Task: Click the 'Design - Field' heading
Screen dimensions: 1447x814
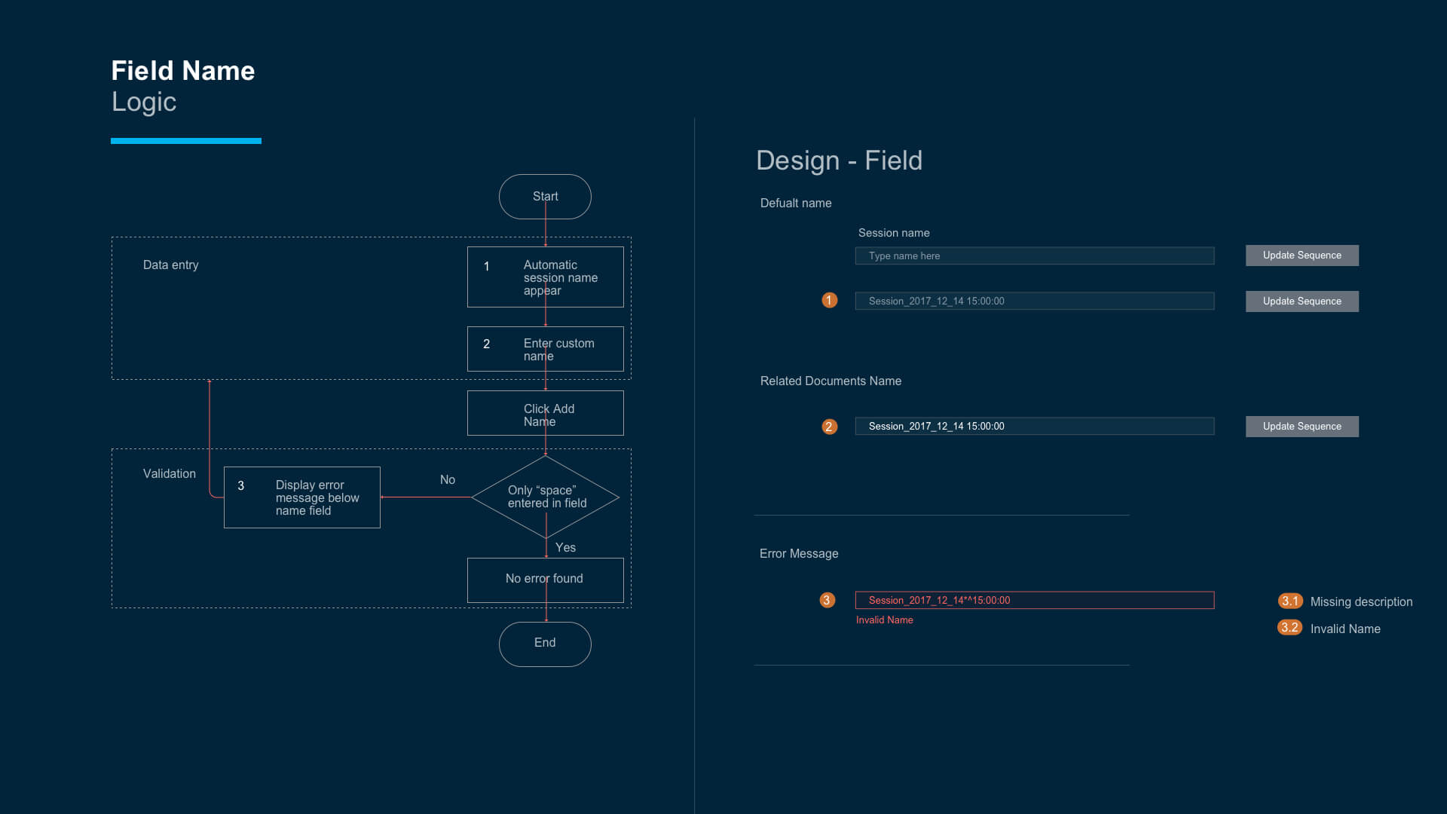Action: tap(839, 161)
